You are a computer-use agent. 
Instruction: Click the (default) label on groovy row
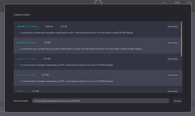click(49, 26)
